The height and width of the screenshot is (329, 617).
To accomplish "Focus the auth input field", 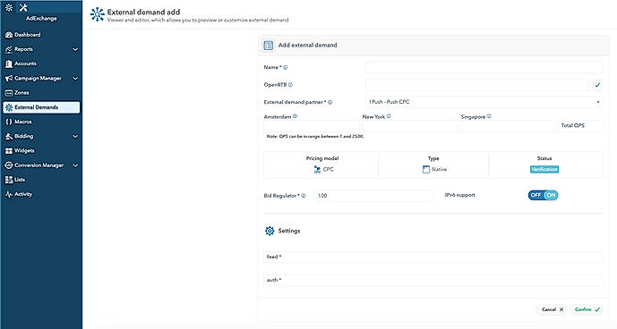I will click(433, 280).
